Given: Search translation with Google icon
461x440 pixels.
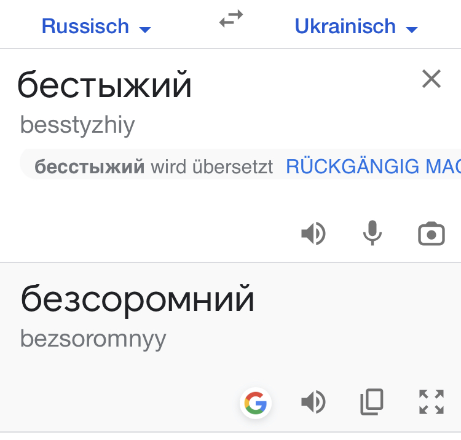Looking at the screenshot, I should tap(256, 403).
